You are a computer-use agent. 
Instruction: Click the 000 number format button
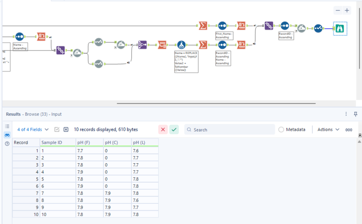pos(349,130)
